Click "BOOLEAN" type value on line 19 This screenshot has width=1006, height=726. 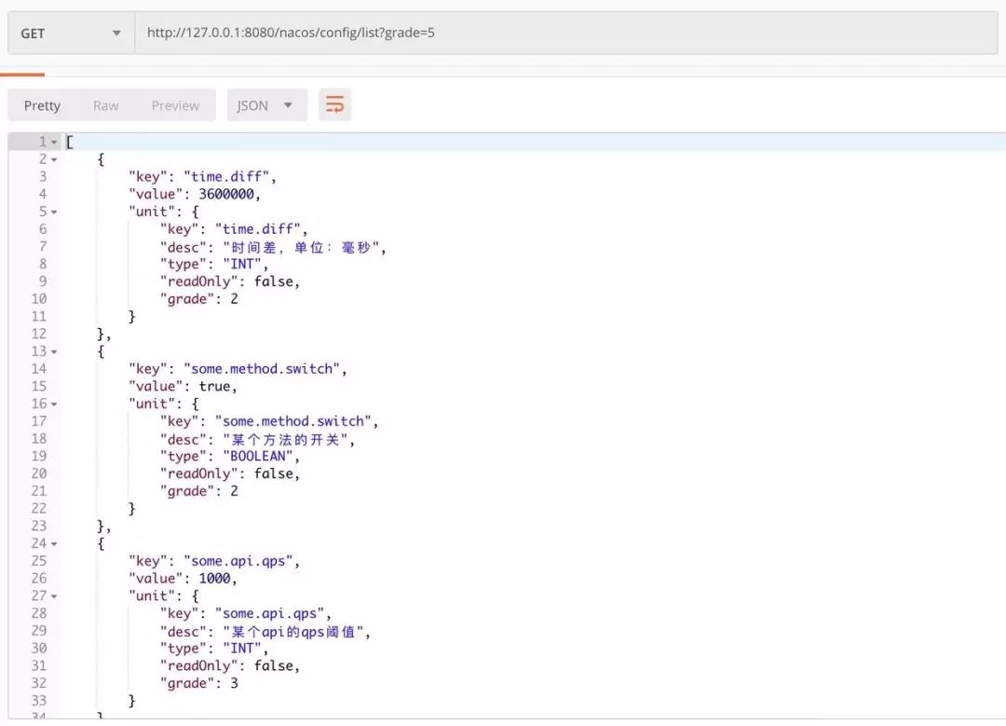257,457
